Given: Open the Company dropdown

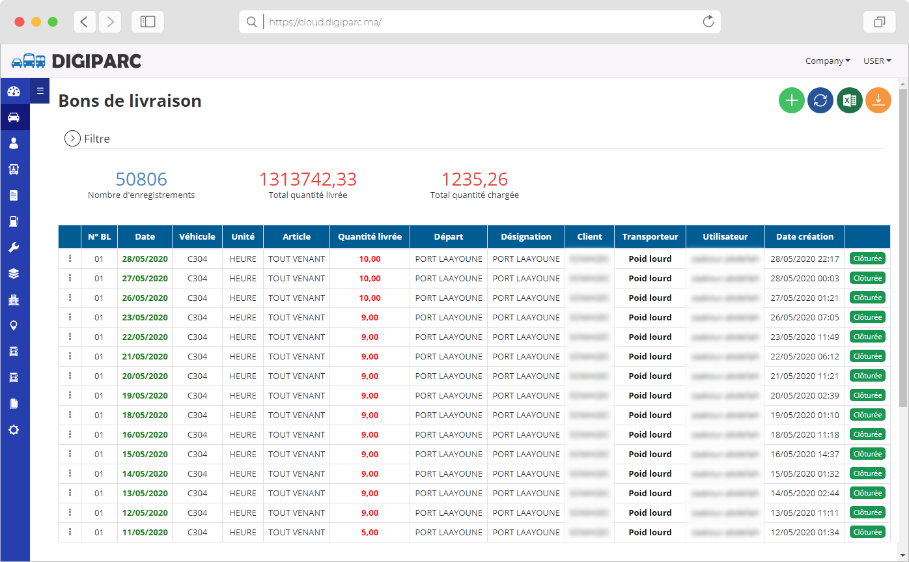Looking at the screenshot, I should click(828, 61).
